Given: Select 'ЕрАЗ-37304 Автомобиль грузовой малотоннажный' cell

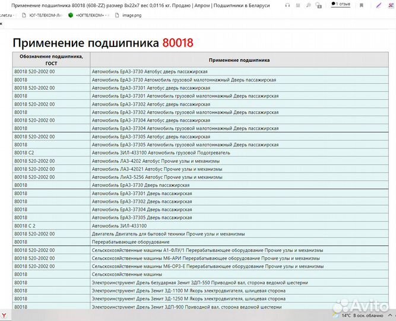Looking at the screenshot, I should tap(239, 128).
